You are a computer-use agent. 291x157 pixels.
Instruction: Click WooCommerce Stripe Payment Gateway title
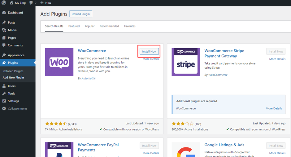pos(224,53)
